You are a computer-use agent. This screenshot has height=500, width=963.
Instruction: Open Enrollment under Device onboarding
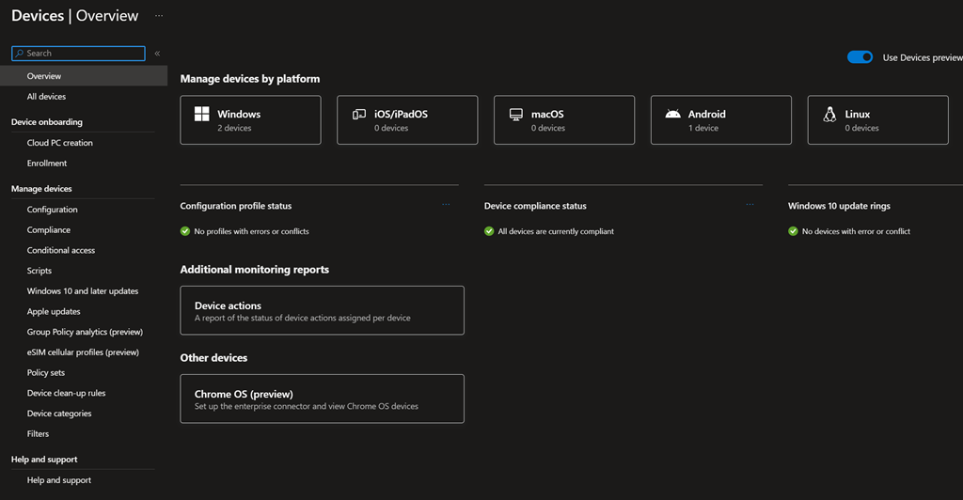[x=47, y=164]
